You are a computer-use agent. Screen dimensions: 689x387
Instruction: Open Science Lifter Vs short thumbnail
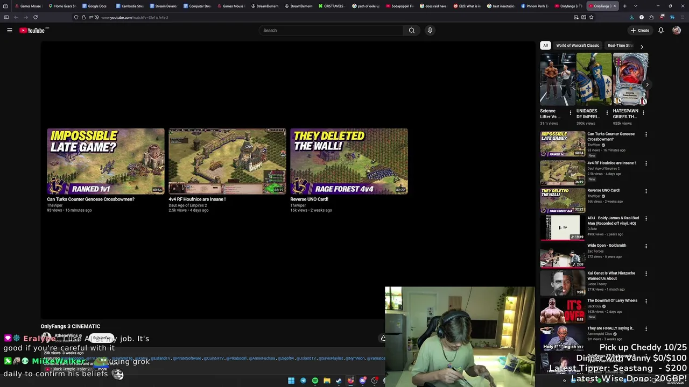tap(557, 79)
